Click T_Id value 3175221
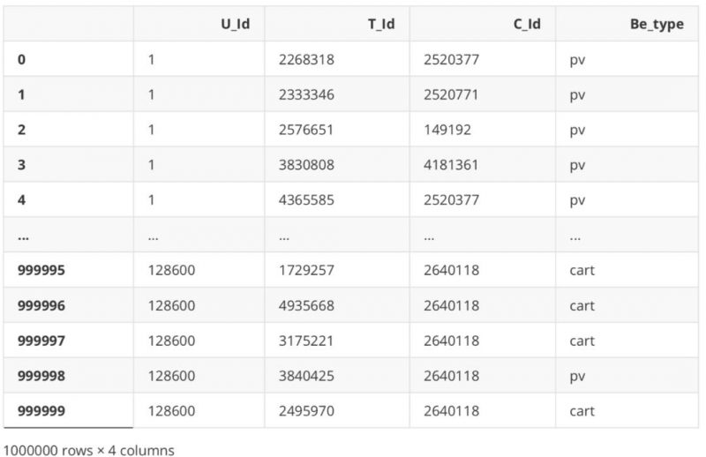The image size is (706, 457). pos(306,341)
